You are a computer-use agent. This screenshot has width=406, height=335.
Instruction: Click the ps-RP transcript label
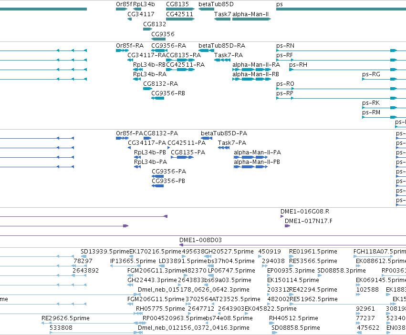coord(285,93)
